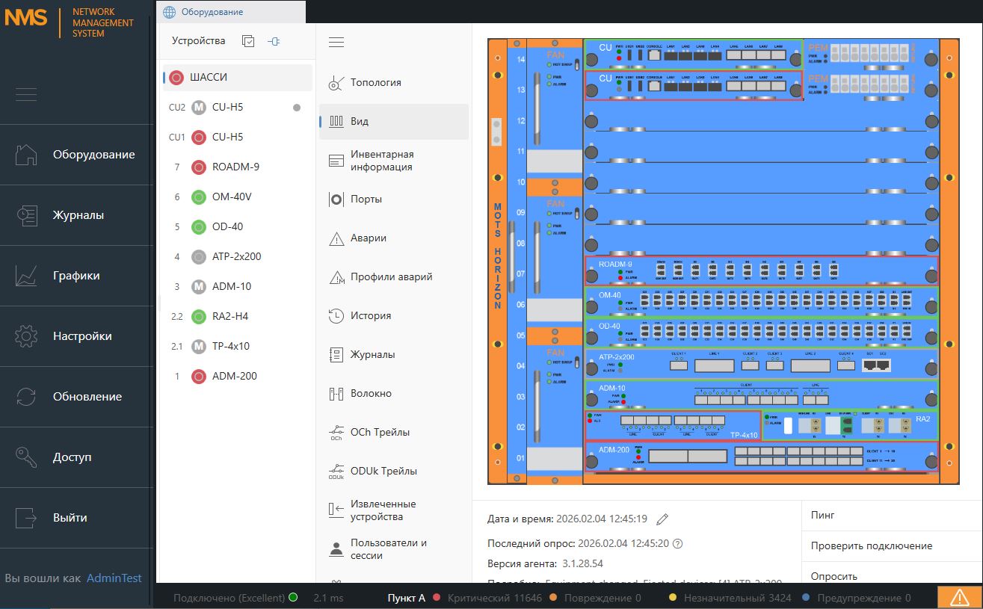Open the Волокно fiber section

pyautogui.click(x=370, y=394)
